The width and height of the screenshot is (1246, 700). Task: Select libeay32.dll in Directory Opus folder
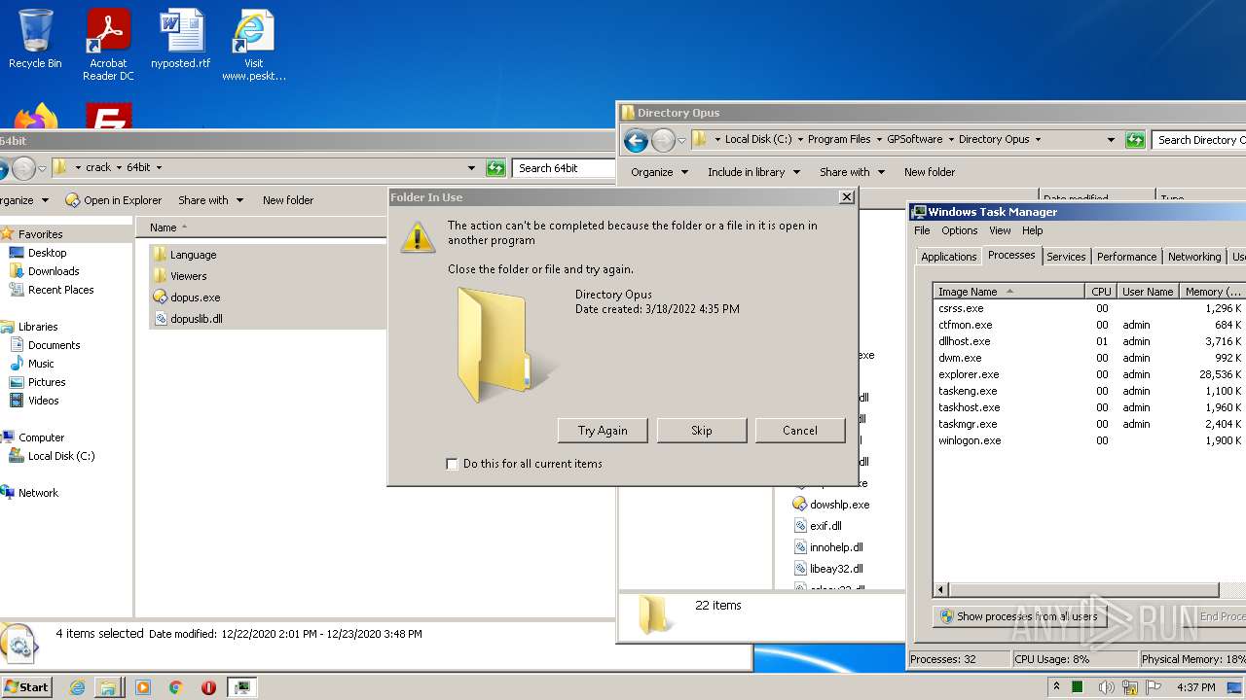pyautogui.click(x=828, y=569)
